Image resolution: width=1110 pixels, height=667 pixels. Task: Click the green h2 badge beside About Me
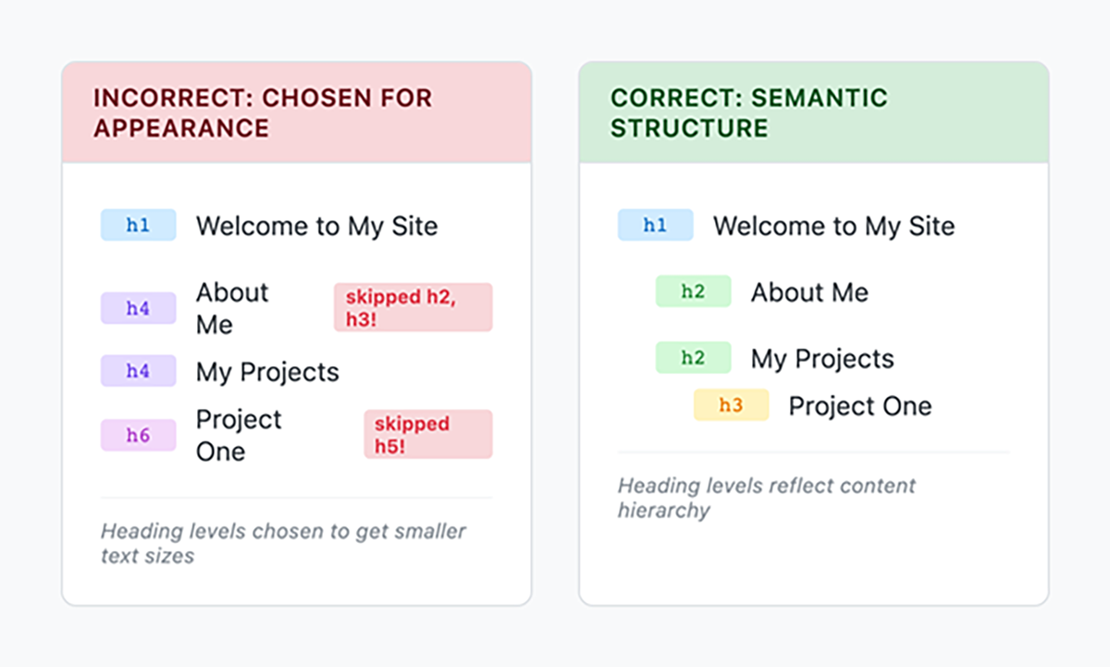[693, 291]
